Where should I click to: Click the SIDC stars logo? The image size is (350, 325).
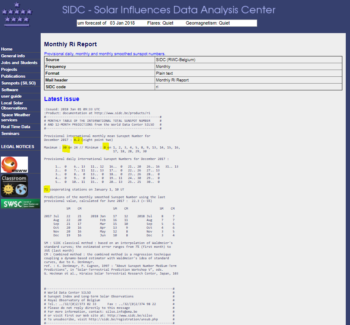(x=17, y=14)
